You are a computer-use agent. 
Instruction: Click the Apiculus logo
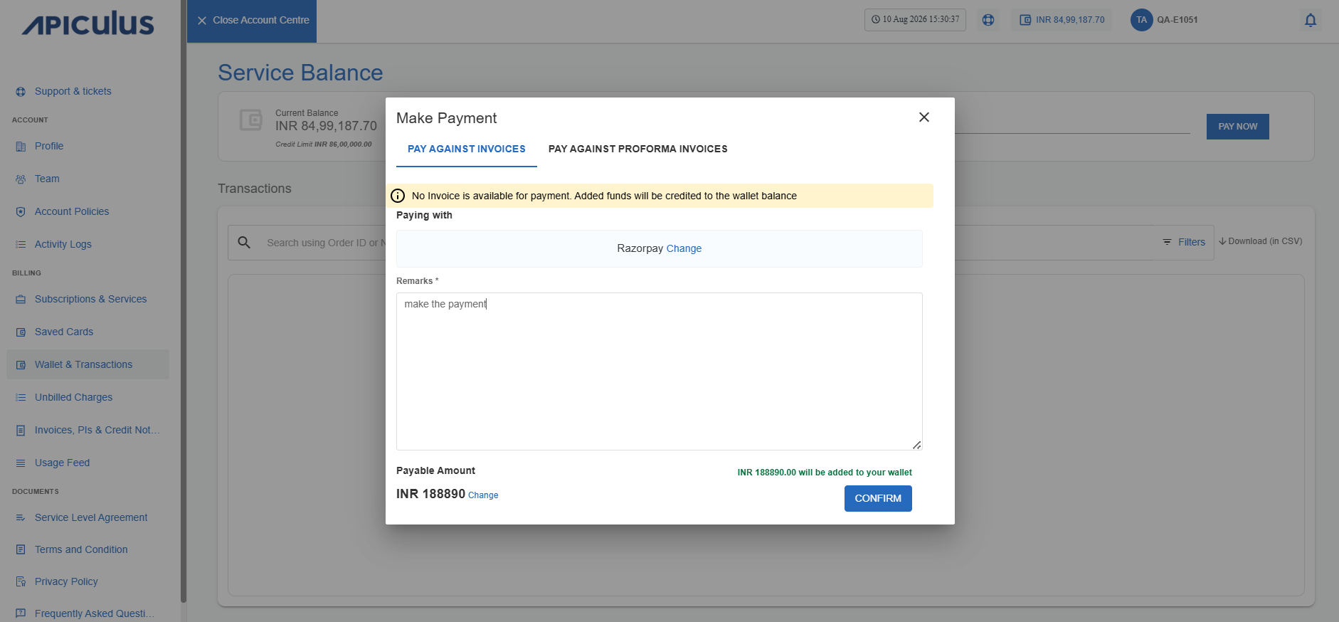(x=88, y=23)
